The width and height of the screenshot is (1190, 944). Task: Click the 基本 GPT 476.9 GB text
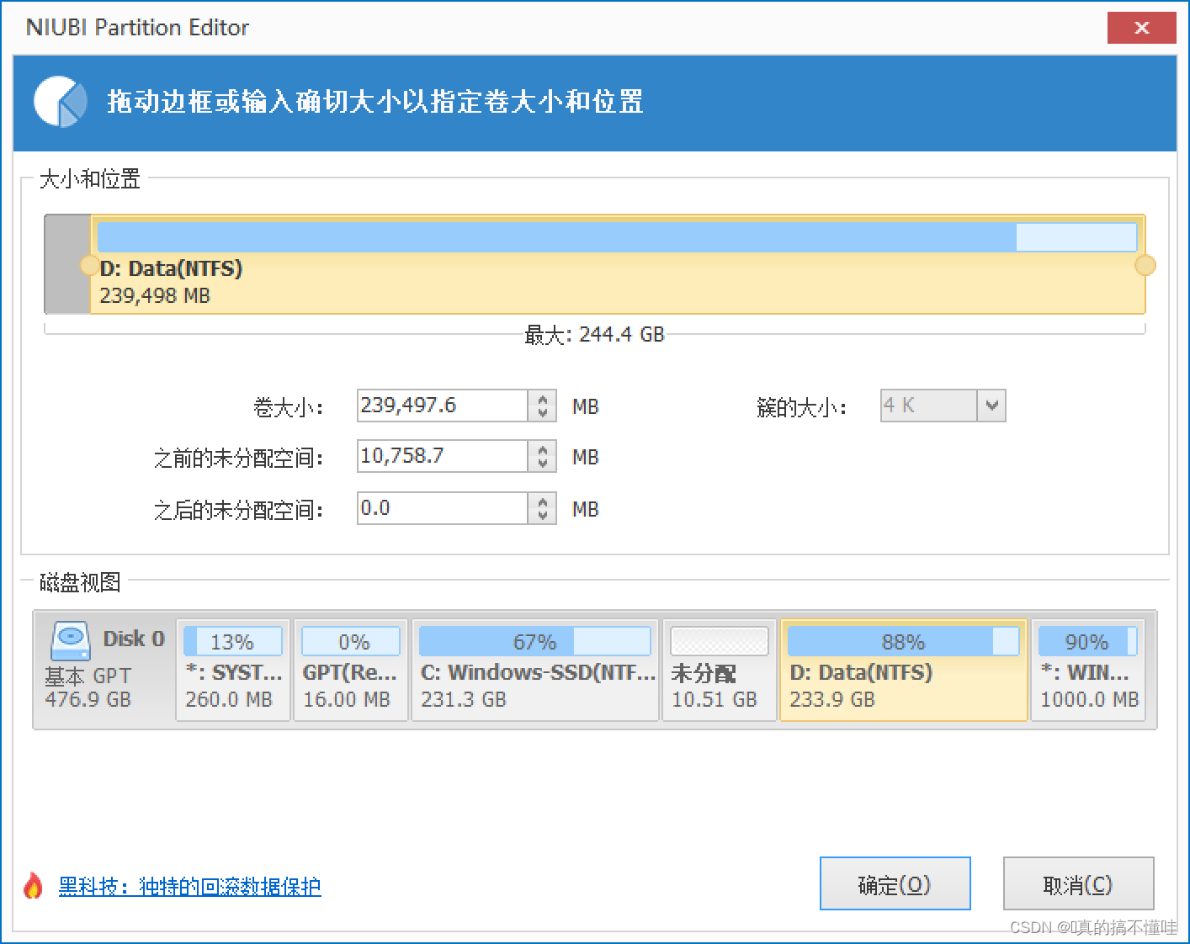coord(88,687)
